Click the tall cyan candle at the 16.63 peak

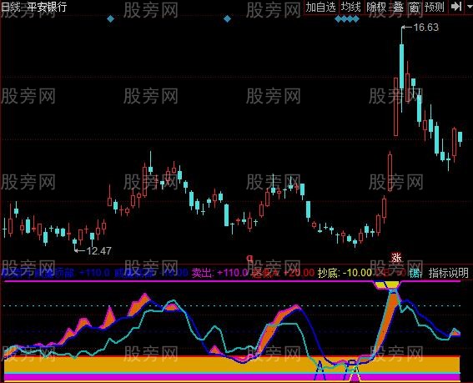[402, 66]
